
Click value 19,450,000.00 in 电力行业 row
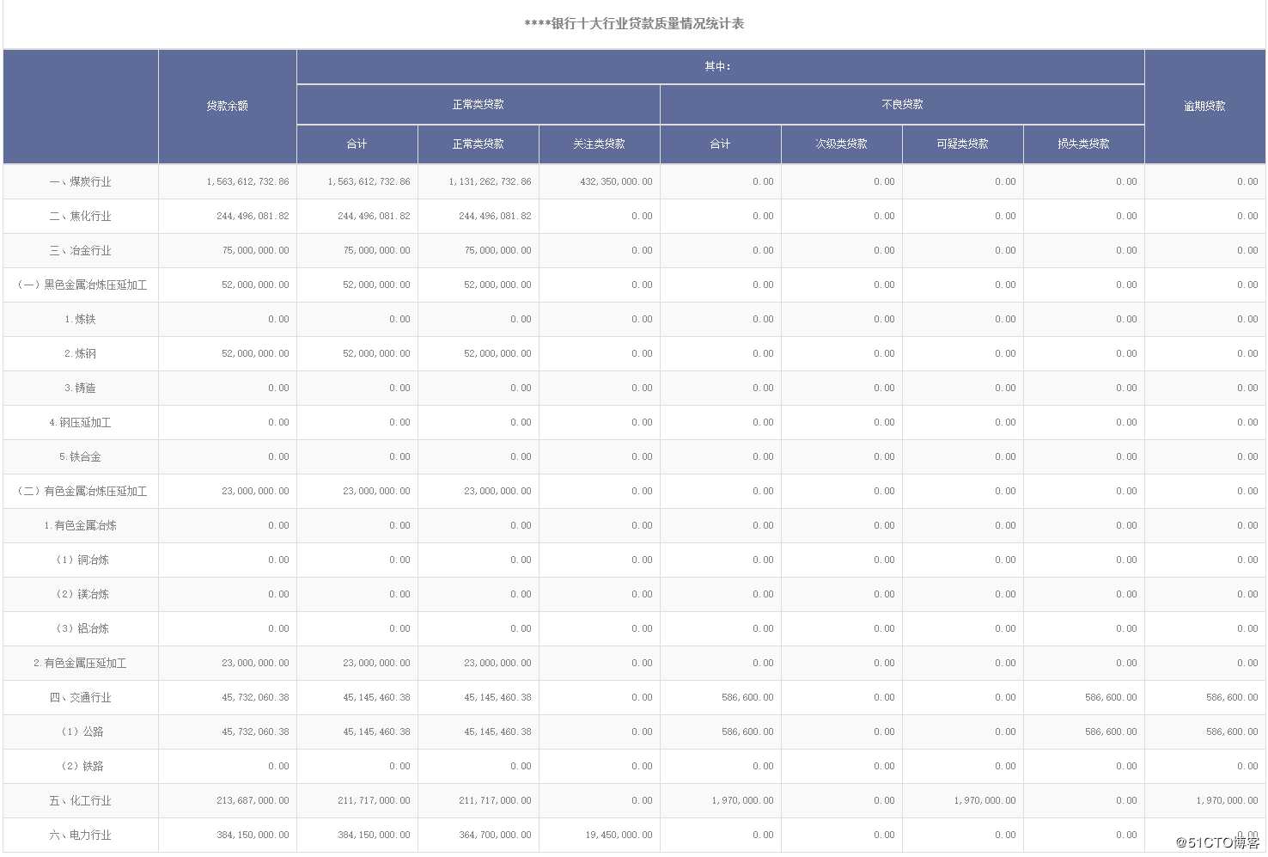tap(619, 835)
